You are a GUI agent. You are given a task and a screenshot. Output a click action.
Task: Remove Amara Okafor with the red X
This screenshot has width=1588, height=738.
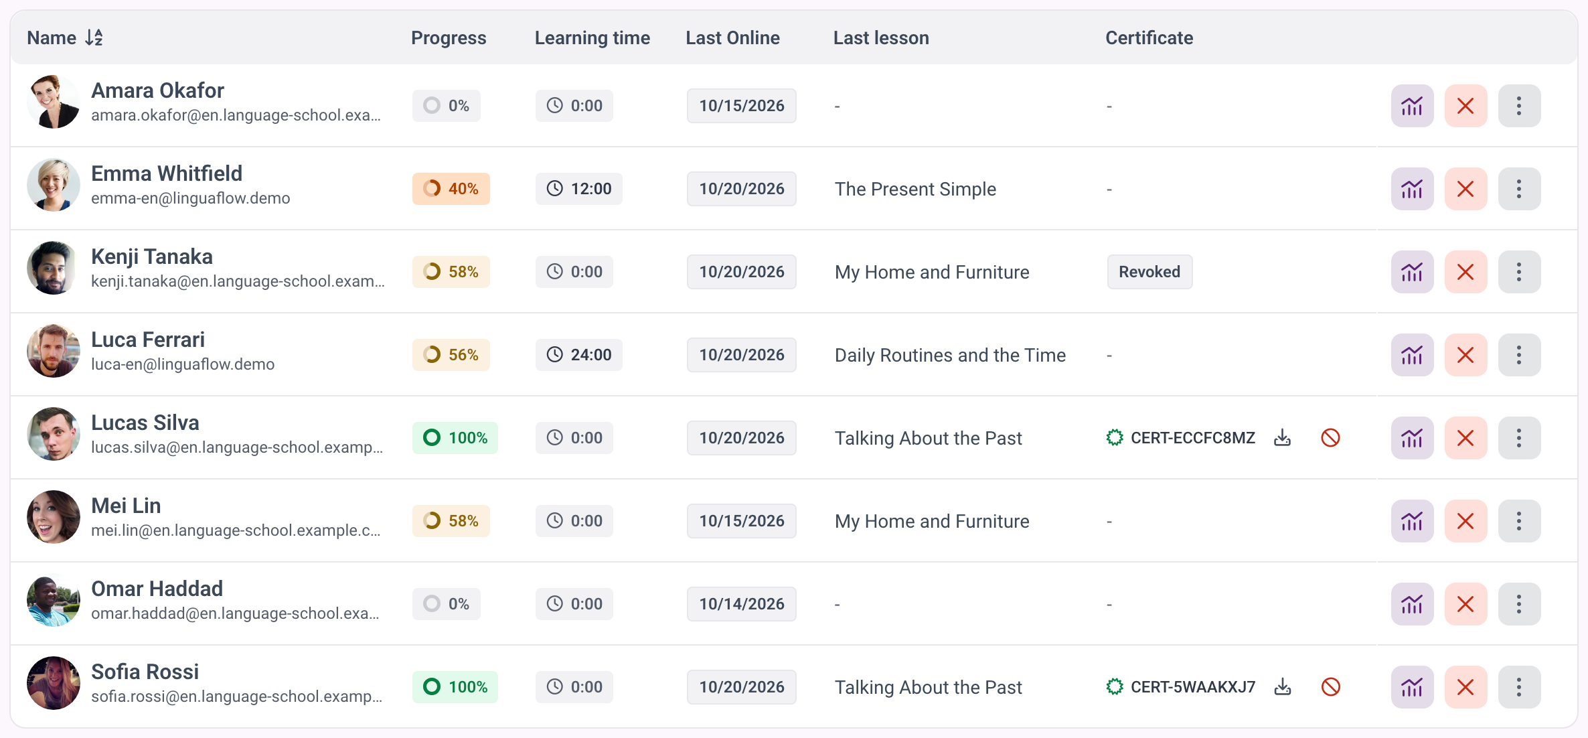(x=1465, y=106)
